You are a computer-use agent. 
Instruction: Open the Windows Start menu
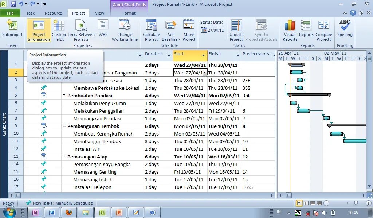(9, 212)
